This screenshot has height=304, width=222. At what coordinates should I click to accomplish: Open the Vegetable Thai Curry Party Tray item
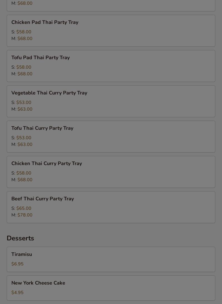[49, 93]
